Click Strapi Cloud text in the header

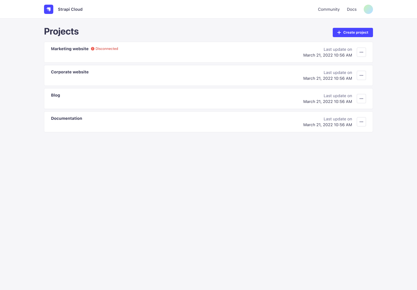(x=70, y=9)
